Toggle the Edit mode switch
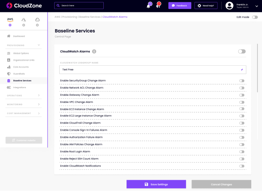Screen dimensions: 262x191 point(255,17)
